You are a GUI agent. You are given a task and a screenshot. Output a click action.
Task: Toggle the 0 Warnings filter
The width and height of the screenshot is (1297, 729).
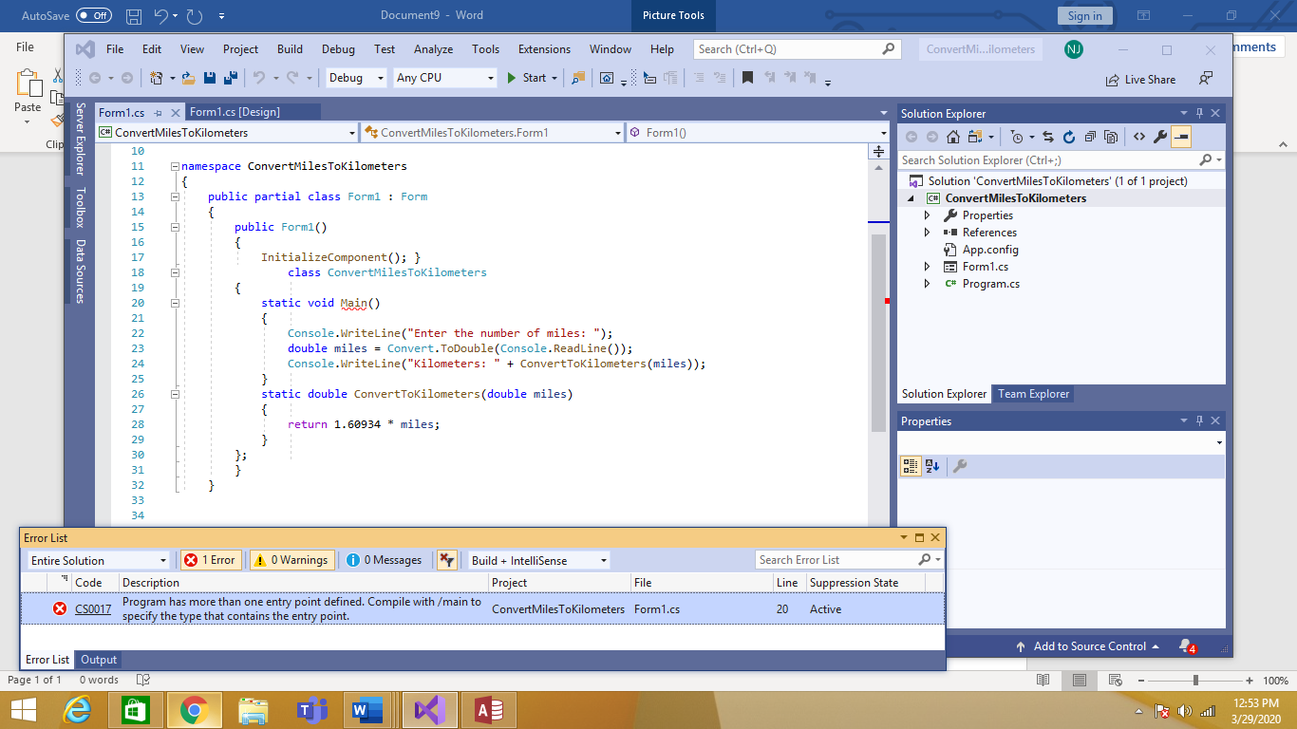pyautogui.click(x=292, y=560)
